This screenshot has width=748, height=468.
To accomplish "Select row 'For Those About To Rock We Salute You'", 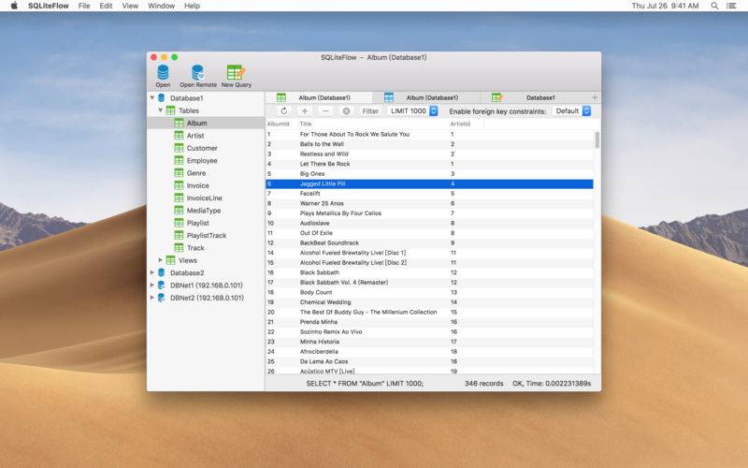I will pos(429,134).
